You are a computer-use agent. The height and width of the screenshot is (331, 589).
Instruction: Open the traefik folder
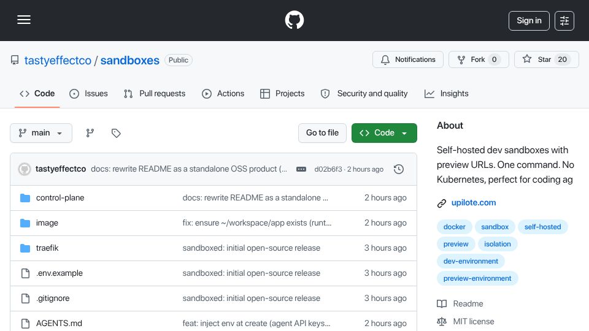[47, 248]
